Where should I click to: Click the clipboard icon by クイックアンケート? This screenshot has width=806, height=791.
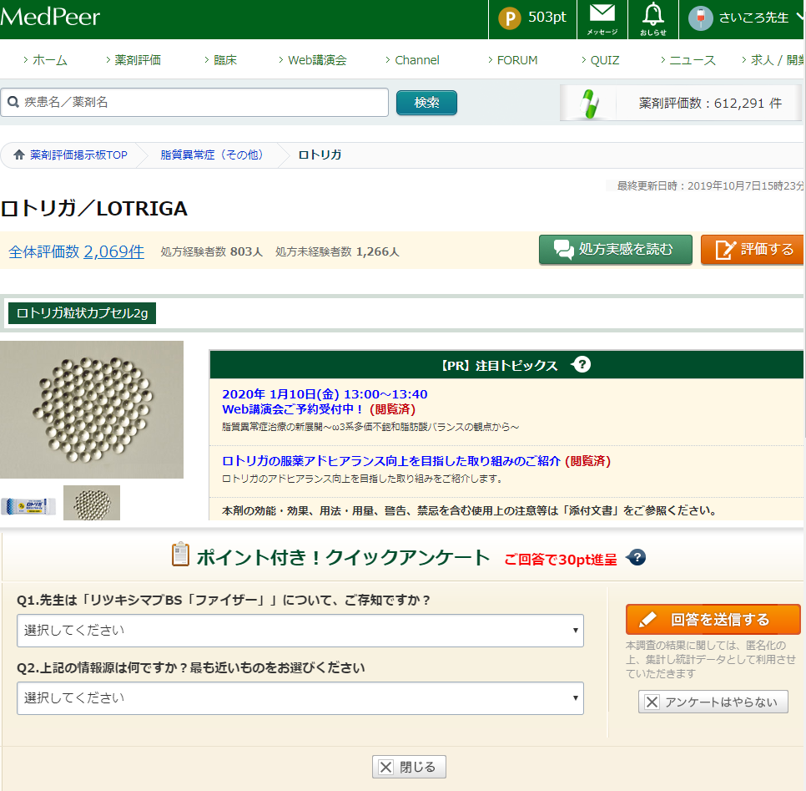coord(180,555)
